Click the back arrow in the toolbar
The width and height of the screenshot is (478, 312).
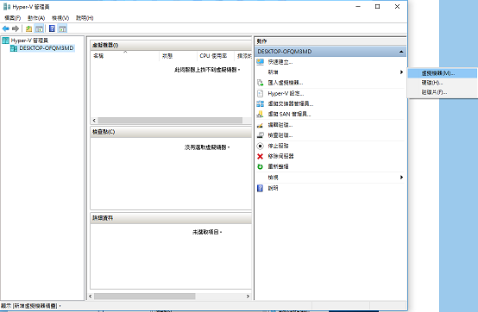tap(6, 28)
